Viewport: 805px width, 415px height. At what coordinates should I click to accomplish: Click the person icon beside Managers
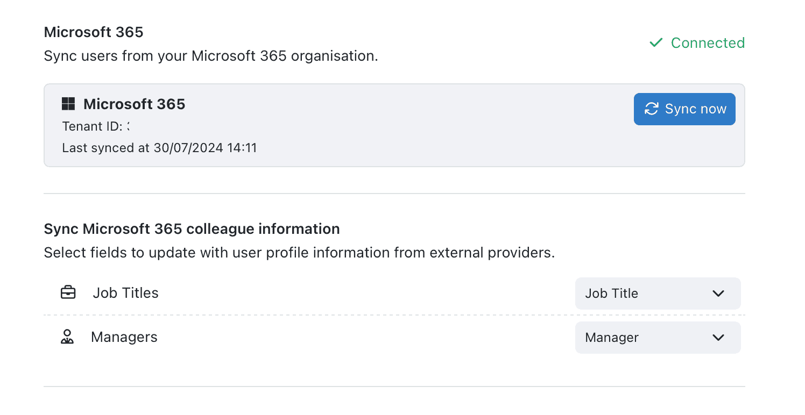point(67,337)
